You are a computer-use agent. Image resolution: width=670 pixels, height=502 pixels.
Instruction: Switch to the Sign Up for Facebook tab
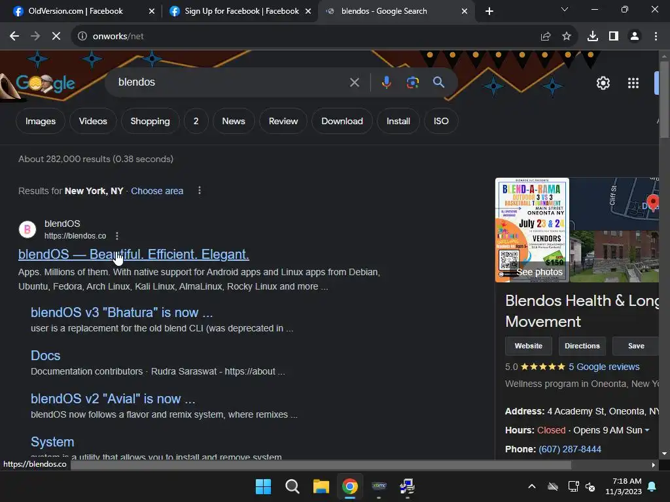click(241, 11)
